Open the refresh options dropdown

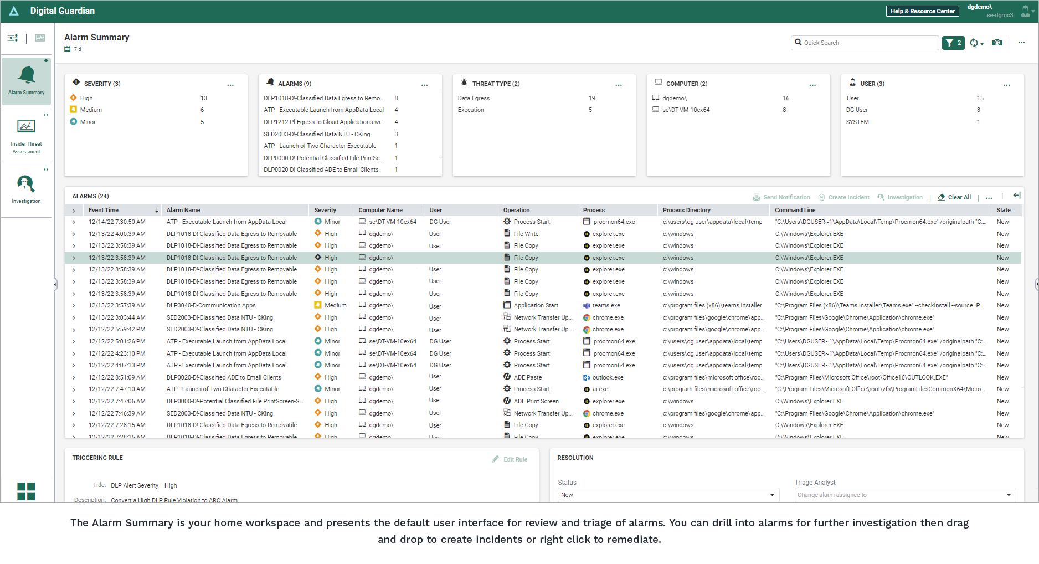point(976,43)
